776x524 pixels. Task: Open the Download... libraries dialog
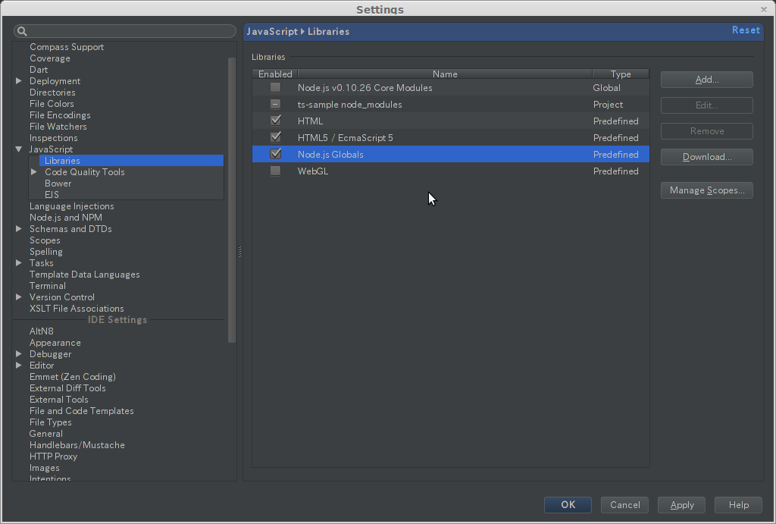tap(707, 157)
